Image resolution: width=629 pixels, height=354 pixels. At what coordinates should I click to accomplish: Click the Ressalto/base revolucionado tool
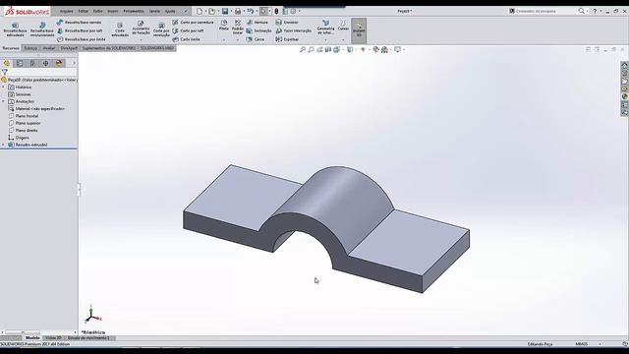pyautogui.click(x=42, y=29)
